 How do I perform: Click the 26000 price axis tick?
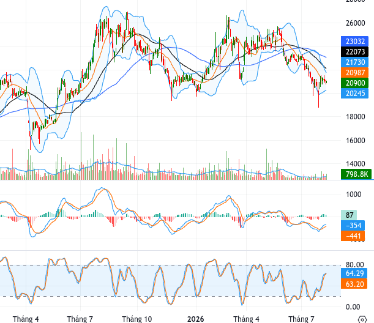pos(356,23)
